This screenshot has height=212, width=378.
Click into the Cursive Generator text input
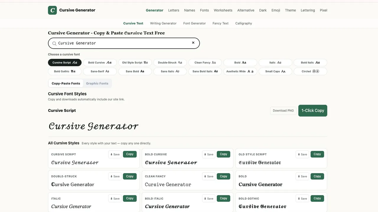pyautogui.click(x=124, y=43)
